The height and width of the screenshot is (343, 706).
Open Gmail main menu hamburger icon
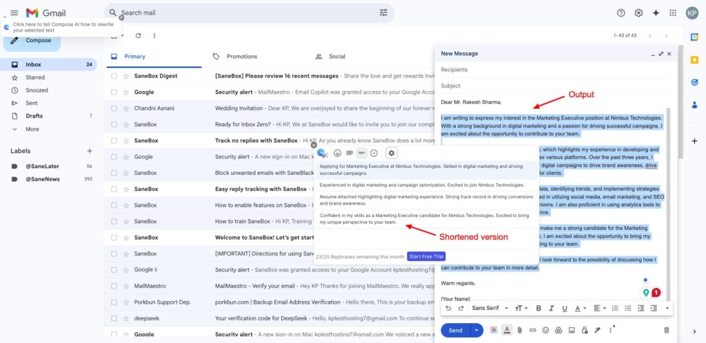point(14,13)
